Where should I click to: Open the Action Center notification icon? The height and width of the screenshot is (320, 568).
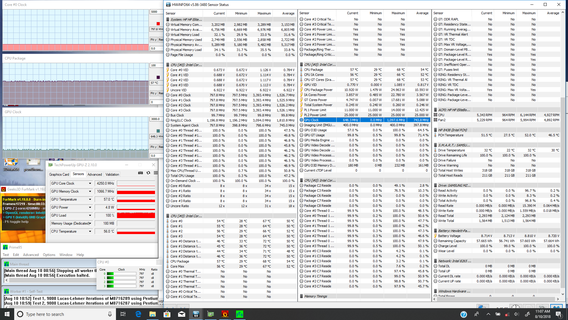[x=559, y=314]
